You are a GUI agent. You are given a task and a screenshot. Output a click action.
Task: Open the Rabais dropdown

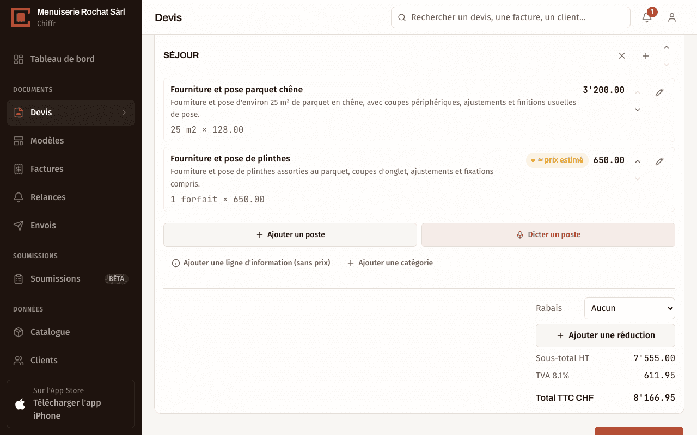point(629,308)
